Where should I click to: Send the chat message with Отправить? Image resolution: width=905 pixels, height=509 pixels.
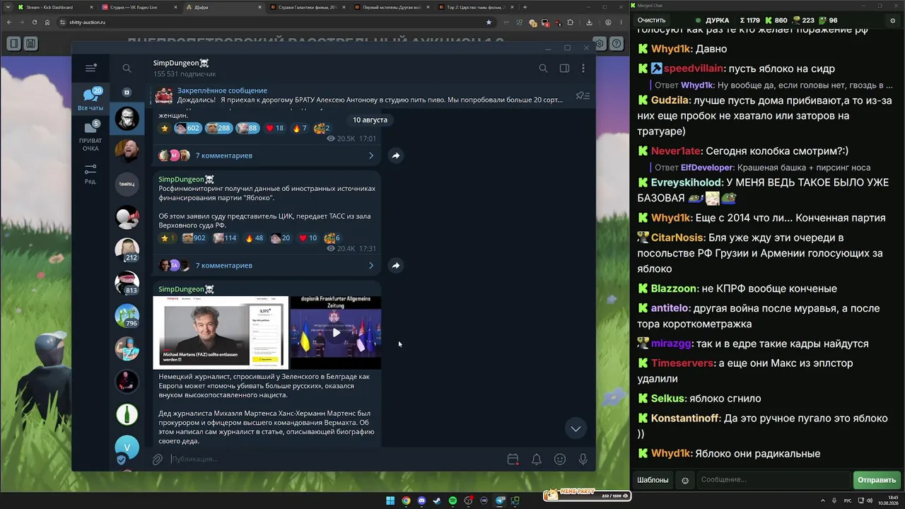pos(877,480)
